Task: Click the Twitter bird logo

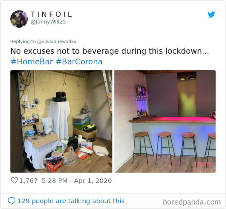Action: pyautogui.click(x=211, y=15)
